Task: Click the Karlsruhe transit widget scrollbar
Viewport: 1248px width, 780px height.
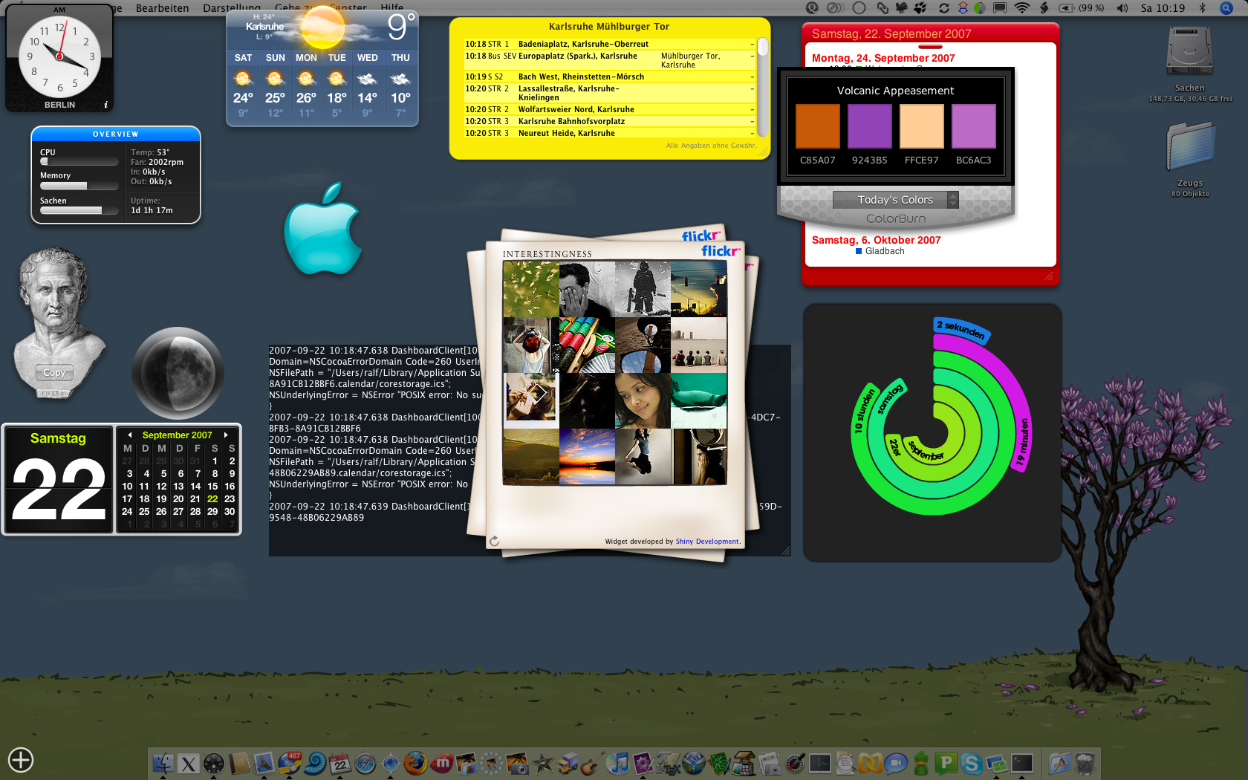Action: tap(762, 88)
